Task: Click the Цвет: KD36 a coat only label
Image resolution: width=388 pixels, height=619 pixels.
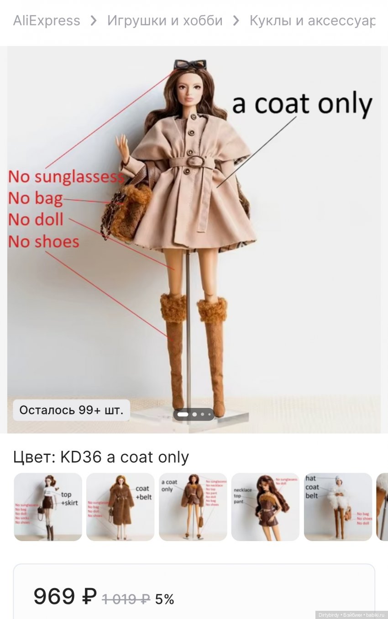Action: click(101, 457)
